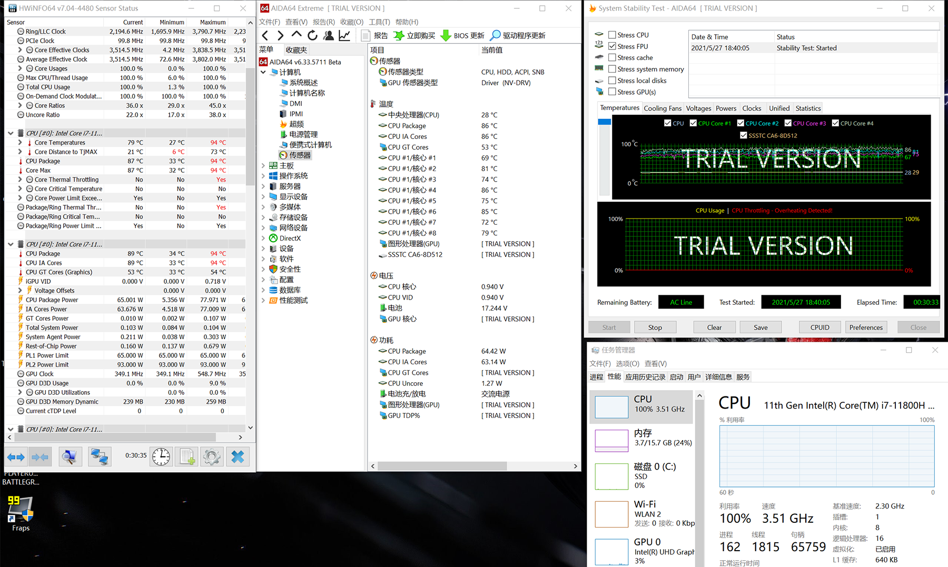Viewport: 948px width, 567px height.
Task: Select 收藏夹 favorites panel tab
Action: pyautogui.click(x=296, y=50)
